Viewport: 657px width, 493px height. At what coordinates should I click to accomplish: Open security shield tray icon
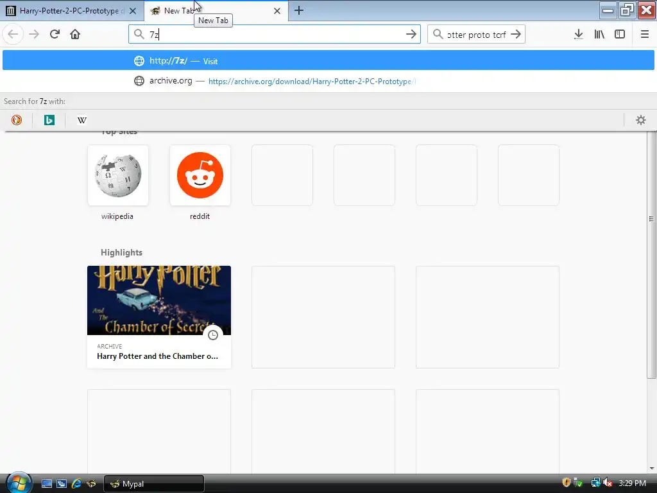tap(566, 483)
